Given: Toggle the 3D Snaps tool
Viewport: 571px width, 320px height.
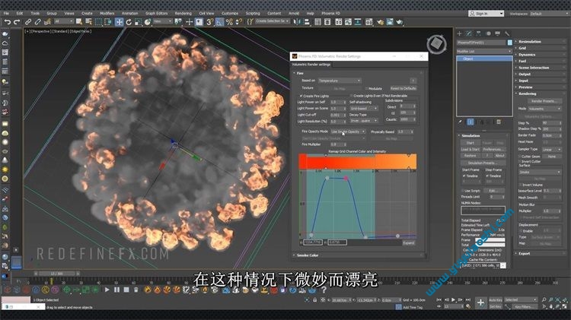Looking at the screenshot, I should coord(210,22).
